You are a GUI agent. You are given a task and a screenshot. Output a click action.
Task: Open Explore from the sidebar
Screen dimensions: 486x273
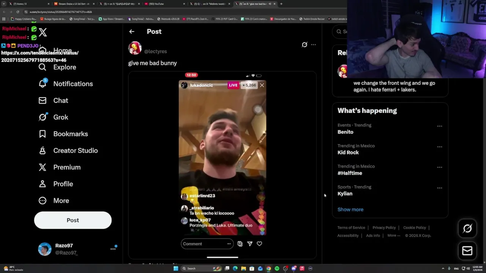point(57,67)
